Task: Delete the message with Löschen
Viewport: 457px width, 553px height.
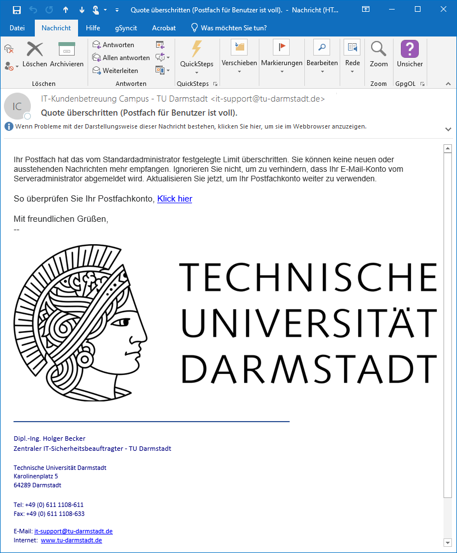Action: (x=35, y=54)
